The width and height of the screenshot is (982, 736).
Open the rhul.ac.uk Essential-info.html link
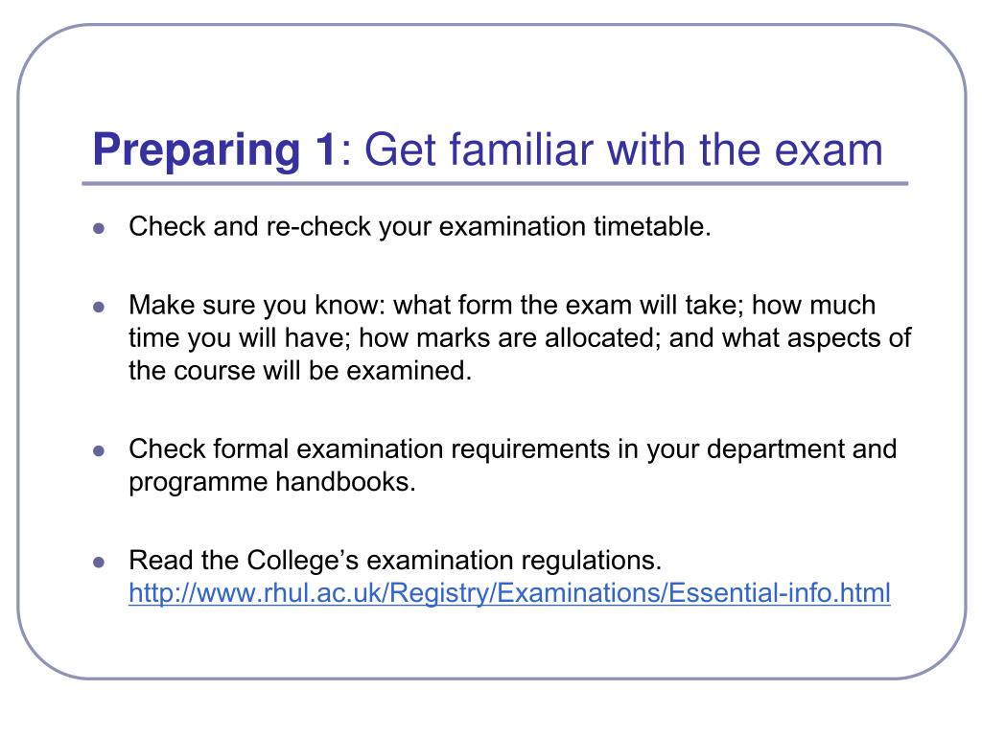click(x=509, y=592)
